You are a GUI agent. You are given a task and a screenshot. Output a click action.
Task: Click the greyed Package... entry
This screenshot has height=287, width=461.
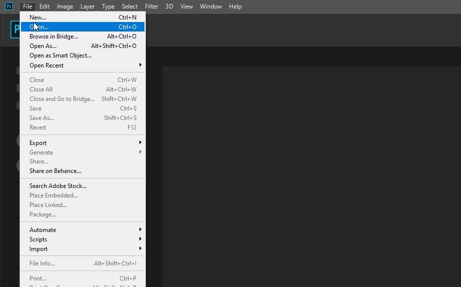(82, 214)
